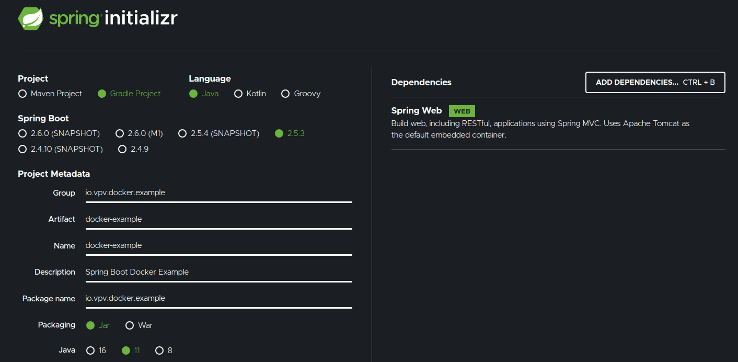Pick Java version 16
738x362 pixels.
pyautogui.click(x=96, y=350)
